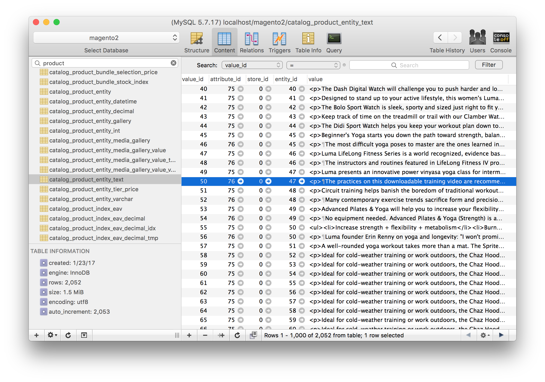
Task: Click the filter Search input field
Action: [409, 65]
